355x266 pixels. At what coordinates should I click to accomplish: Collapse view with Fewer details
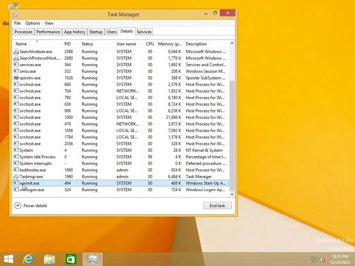click(31, 206)
